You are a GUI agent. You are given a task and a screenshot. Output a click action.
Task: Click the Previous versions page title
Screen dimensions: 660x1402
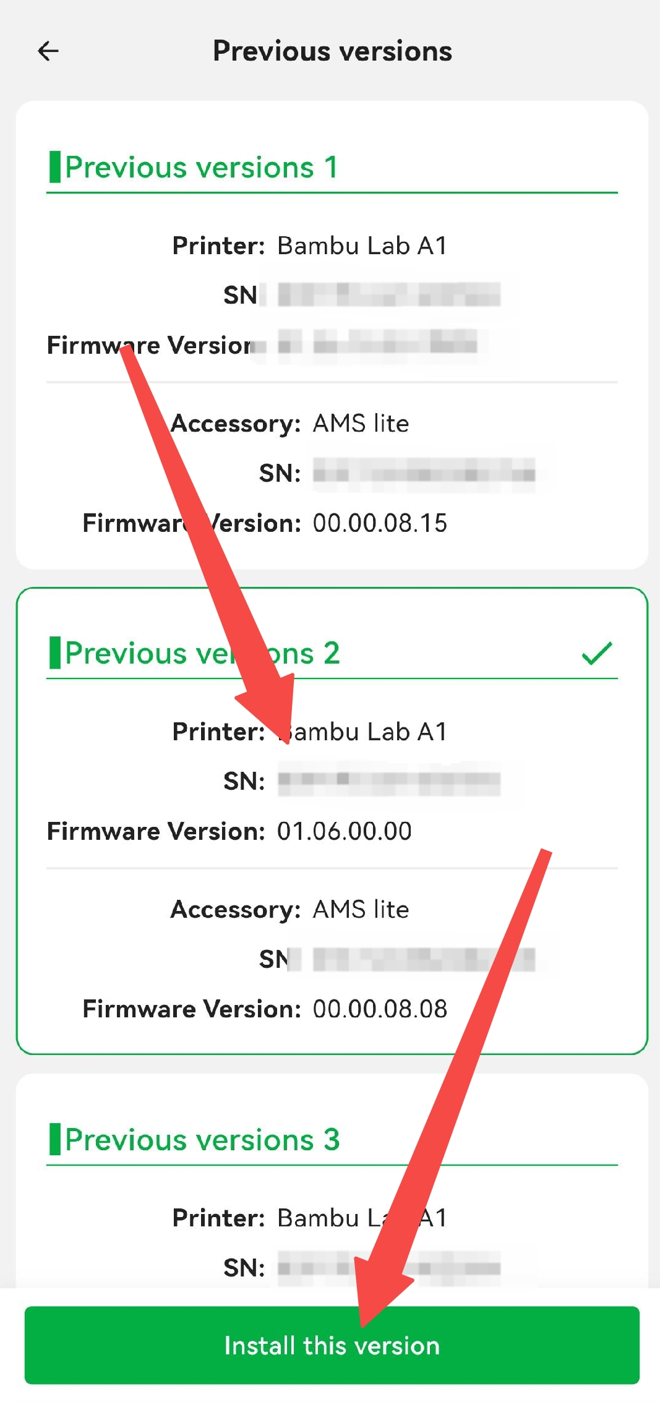click(x=332, y=51)
